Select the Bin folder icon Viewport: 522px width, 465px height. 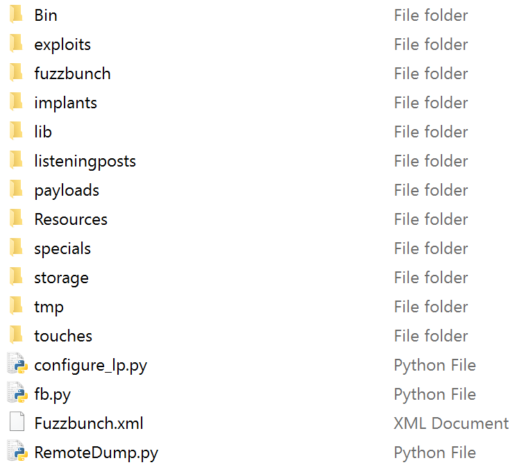(16, 15)
